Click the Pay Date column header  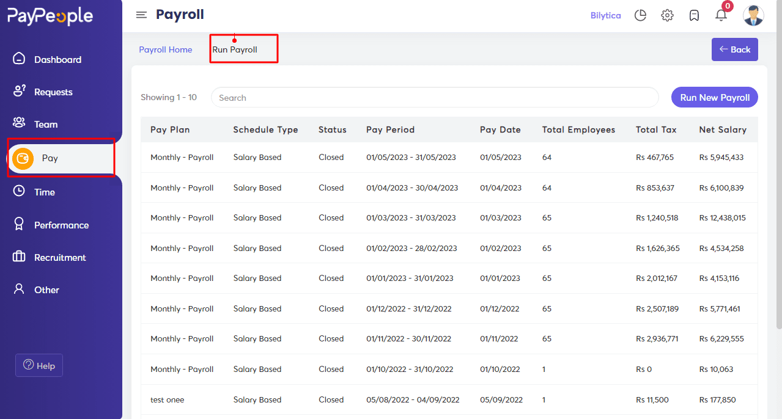[500, 129]
